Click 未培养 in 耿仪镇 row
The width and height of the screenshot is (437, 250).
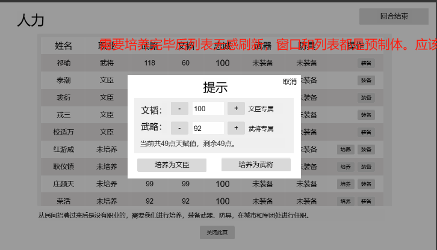(107, 166)
